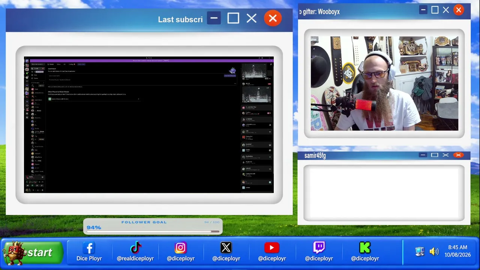Maximize the Last subscri window
This screenshot has width=480, height=270.
coord(233,18)
